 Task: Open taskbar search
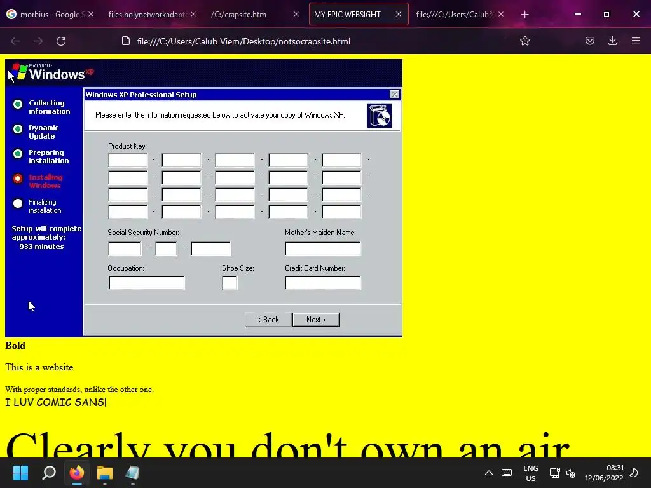(49, 473)
